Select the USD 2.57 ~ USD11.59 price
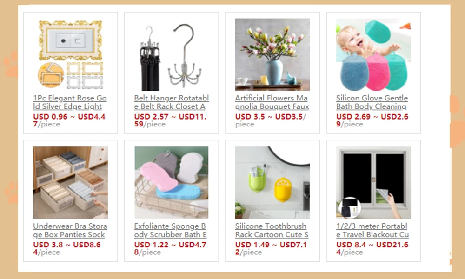This screenshot has height=279, width=465. tap(170, 120)
